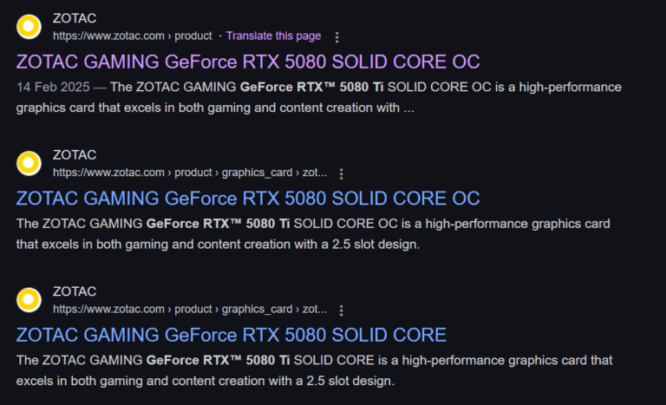Click the second result's snippet mentioning SOLID CORE OC

(313, 234)
